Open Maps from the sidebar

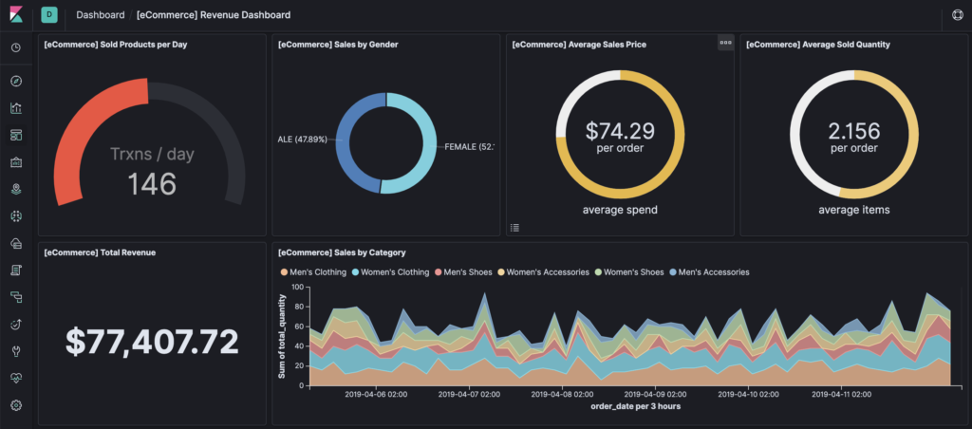(x=16, y=189)
